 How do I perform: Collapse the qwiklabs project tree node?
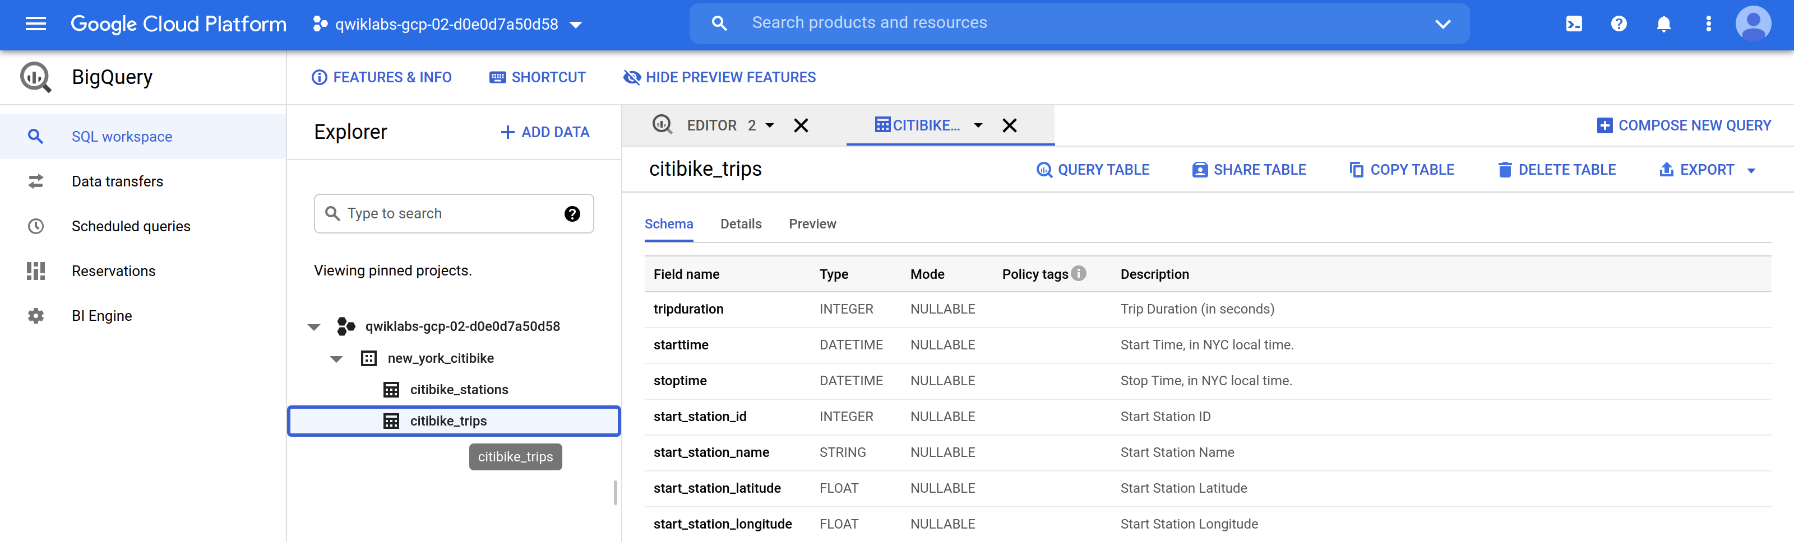(x=314, y=327)
